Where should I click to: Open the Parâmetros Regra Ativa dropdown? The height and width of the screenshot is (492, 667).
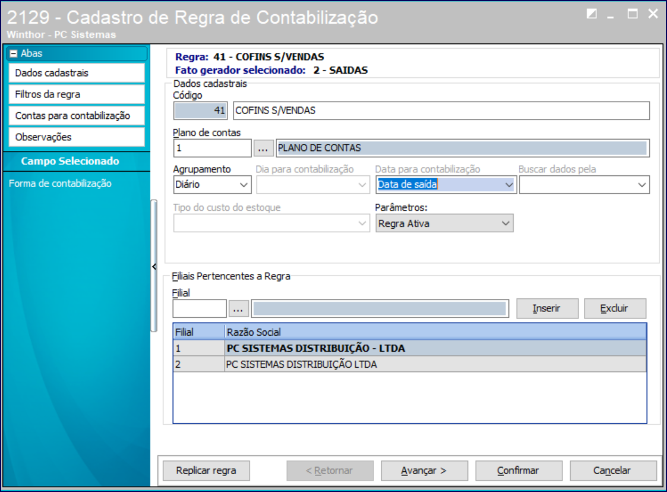pyautogui.click(x=444, y=223)
